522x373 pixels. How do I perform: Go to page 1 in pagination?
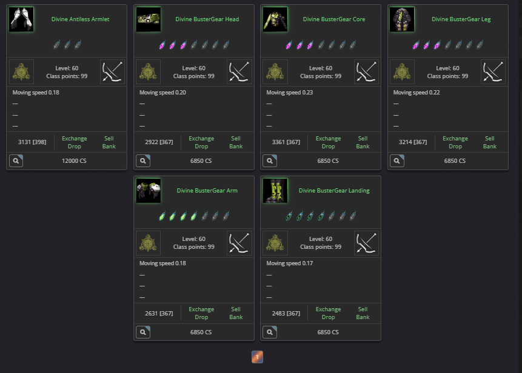click(x=257, y=357)
